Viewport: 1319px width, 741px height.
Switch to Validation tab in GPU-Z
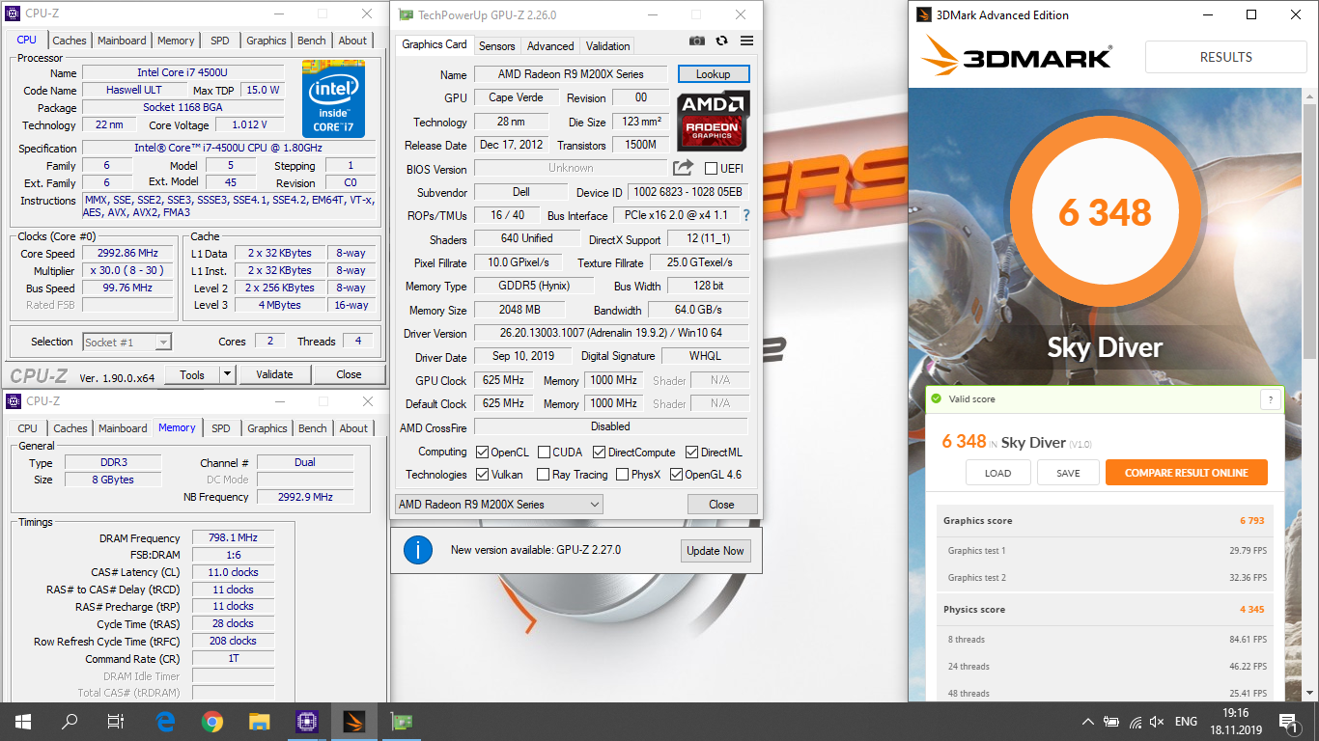click(607, 45)
